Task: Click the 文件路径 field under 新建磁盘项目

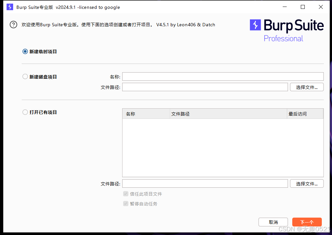Action: (x=205, y=87)
